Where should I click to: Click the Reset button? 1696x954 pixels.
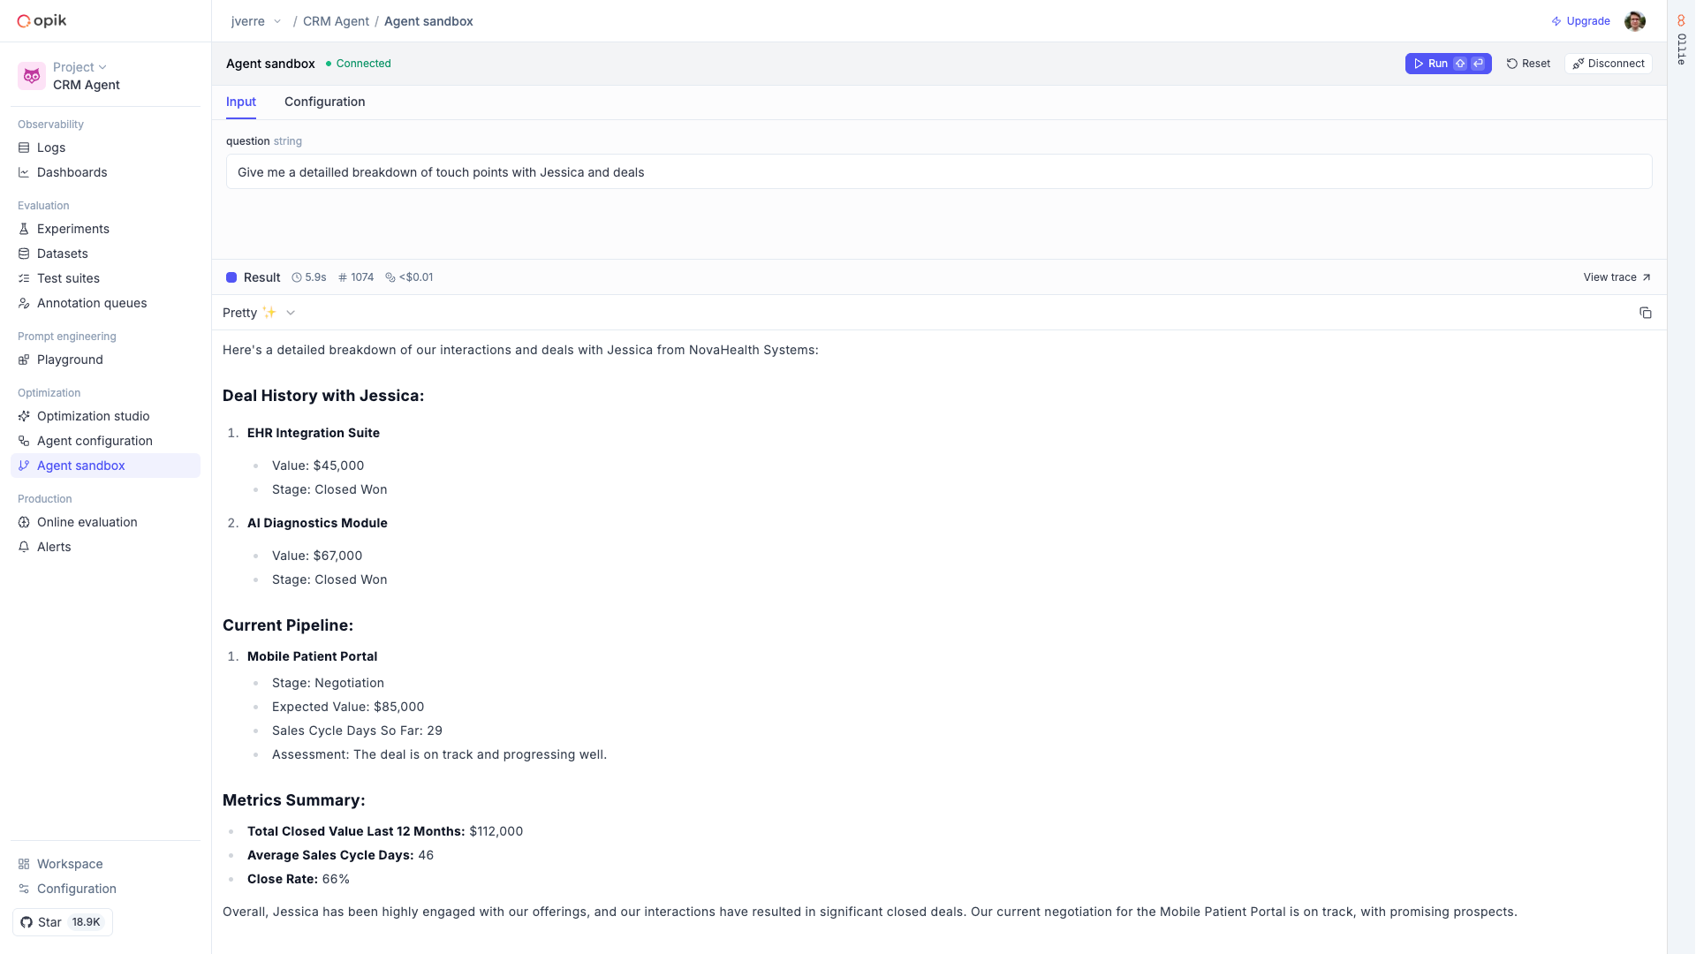[x=1528, y=64]
